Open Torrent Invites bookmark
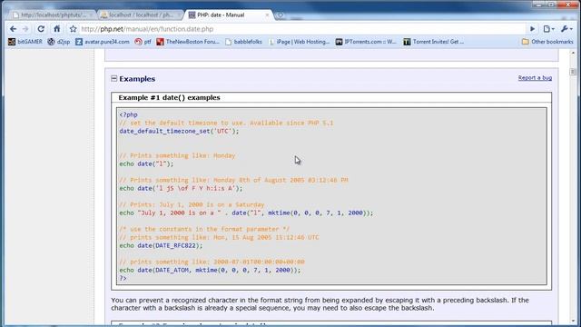Viewport: 581px width, 327px height. coord(434,42)
